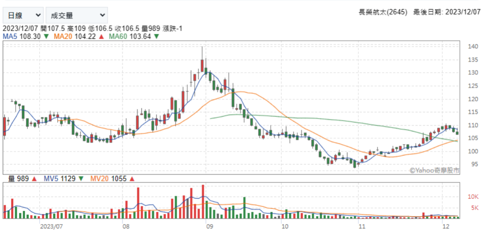The image size is (483, 232).
Task: Click the green down arrow beside MA60 103.64
Action: click(156, 36)
